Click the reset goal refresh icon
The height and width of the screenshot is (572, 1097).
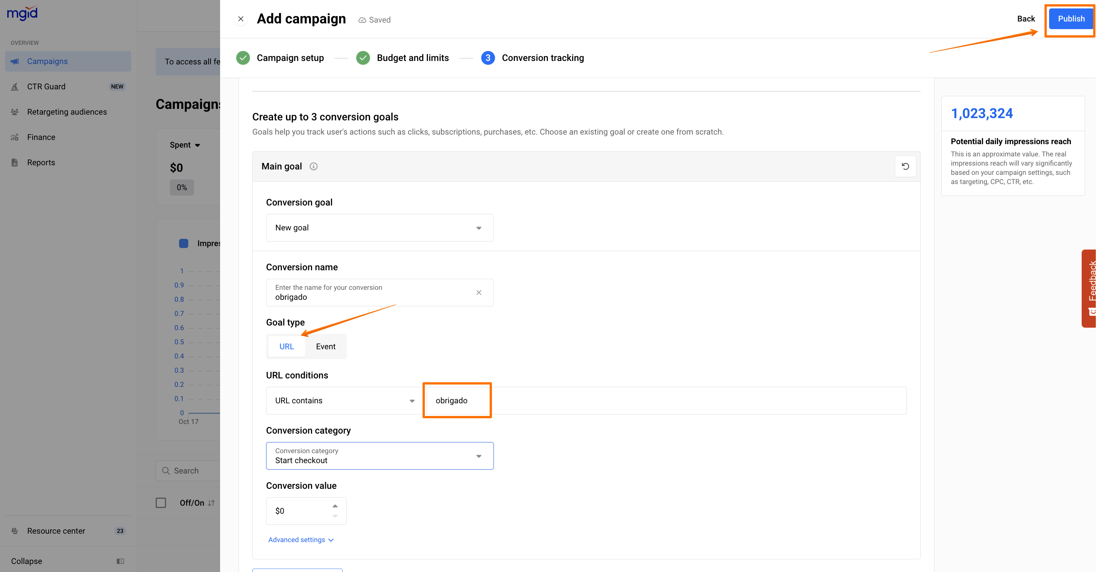905,166
